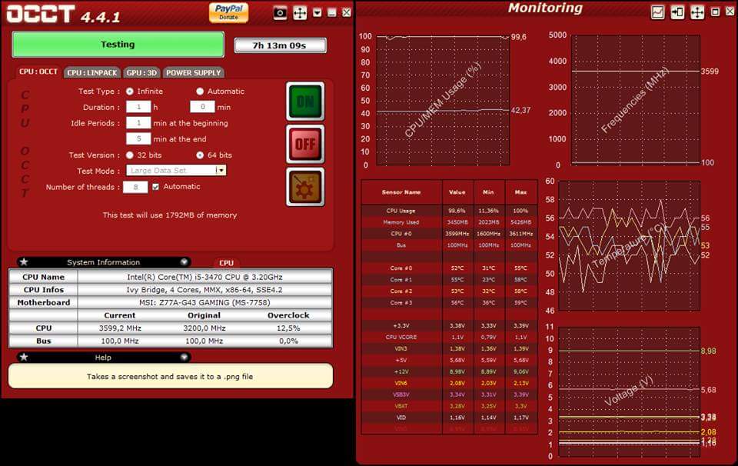Select the Core #0 temperature row
738x466 pixels.
[450, 268]
